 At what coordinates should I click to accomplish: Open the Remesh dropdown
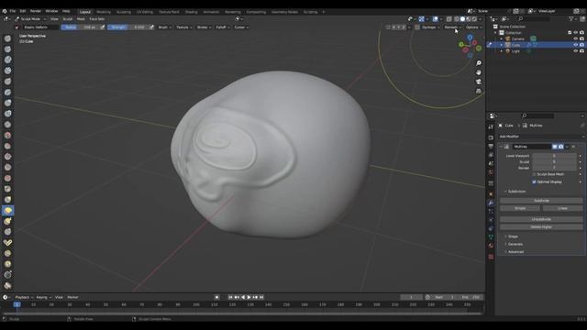tap(452, 27)
